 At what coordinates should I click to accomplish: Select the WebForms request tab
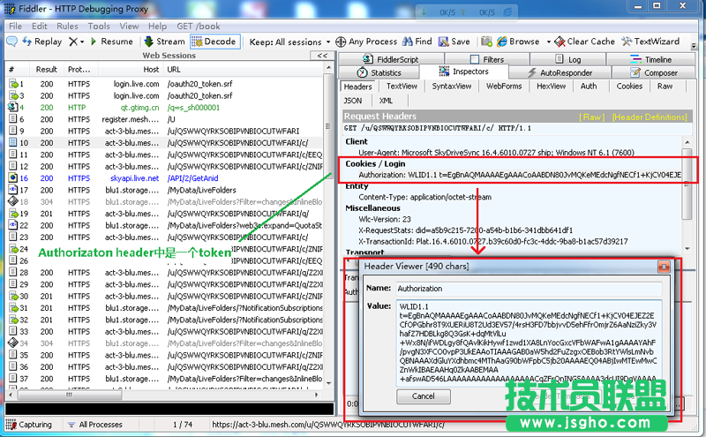click(504, 87)
